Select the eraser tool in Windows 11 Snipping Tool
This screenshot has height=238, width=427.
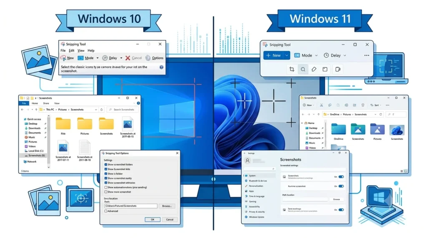pos(314,69)
